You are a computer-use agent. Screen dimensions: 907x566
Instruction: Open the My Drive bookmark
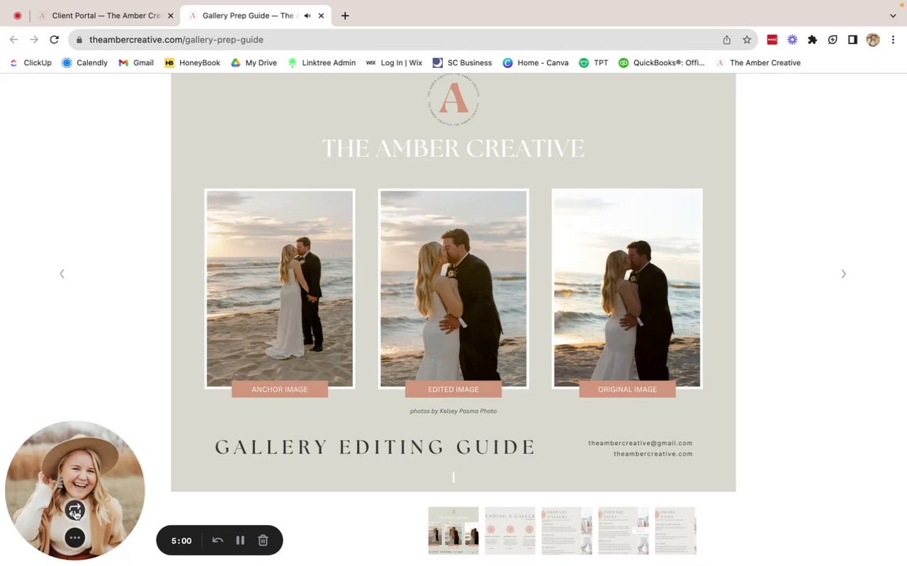coord(254,63)
